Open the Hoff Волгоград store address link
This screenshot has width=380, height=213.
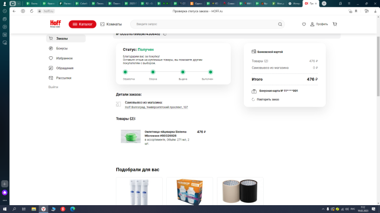click(156, 107)
